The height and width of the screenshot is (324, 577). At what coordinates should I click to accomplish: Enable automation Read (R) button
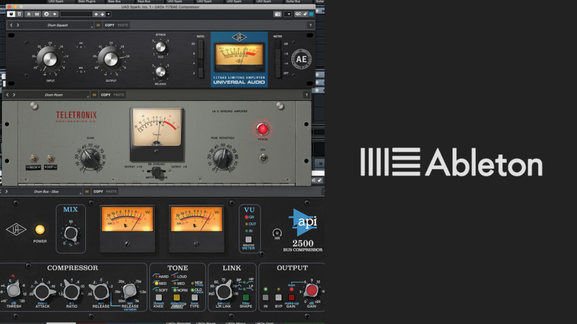[29, 14]
